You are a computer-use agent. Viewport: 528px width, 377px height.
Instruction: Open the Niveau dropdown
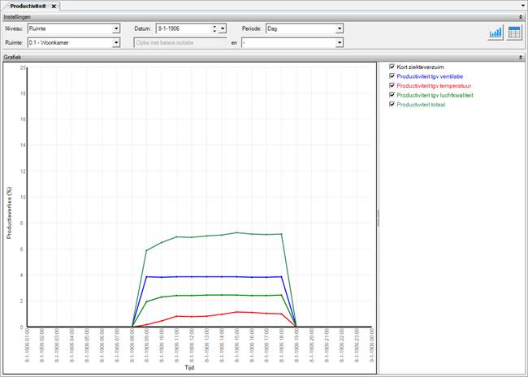point(116,28)
